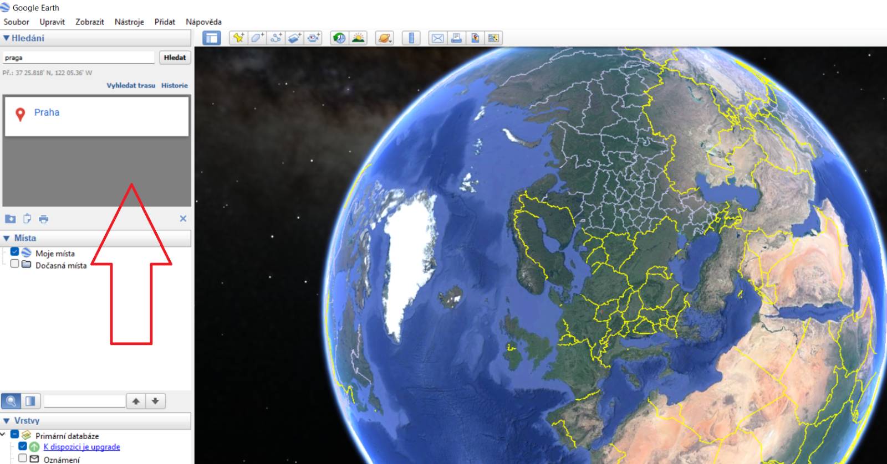Click the Moje místa globe icon

pos(26,252)
